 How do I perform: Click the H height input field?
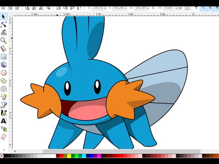169,8
